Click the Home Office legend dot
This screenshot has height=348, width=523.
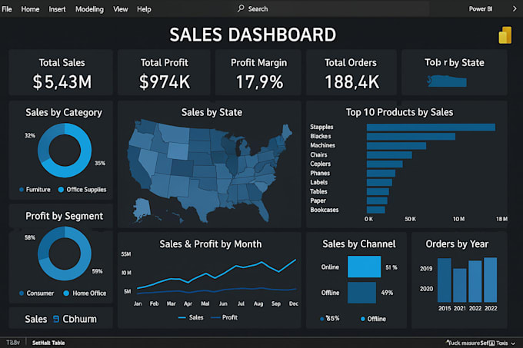66,293
